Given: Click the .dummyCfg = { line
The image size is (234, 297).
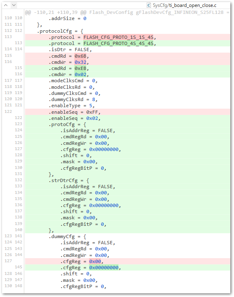Looking at the screenshot, I should [x=67, y=236].
